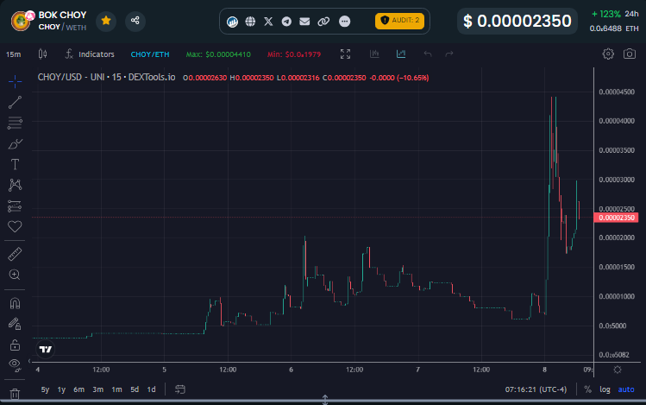Change the candle chart style

point(42,54)
